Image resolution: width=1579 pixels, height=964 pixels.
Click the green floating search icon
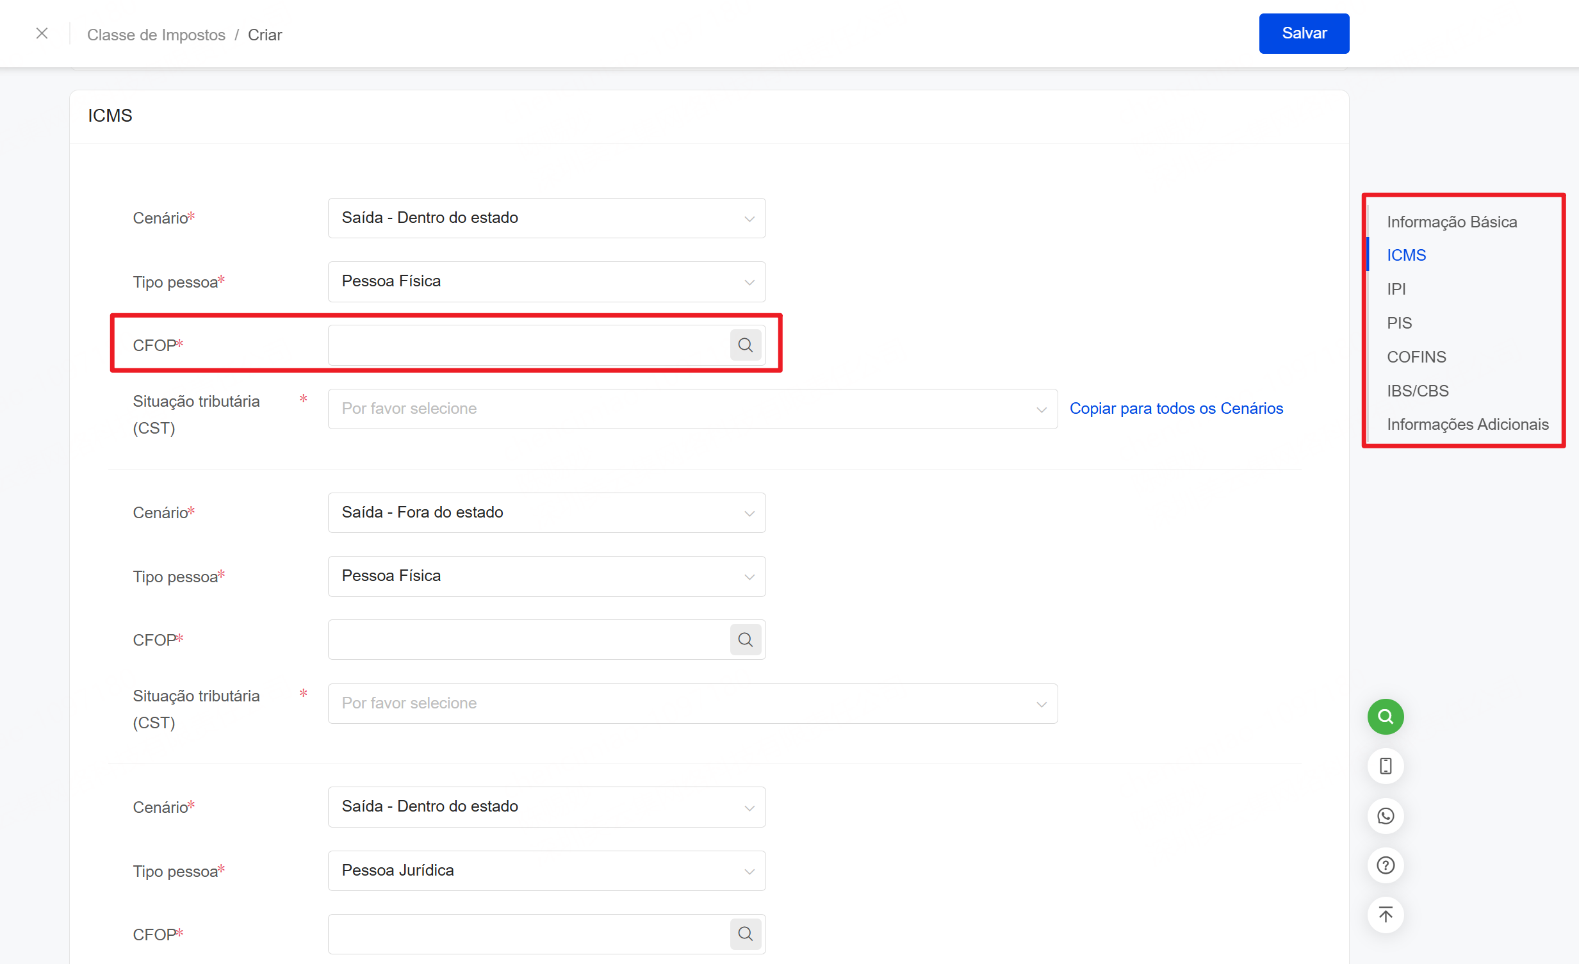1386,716
